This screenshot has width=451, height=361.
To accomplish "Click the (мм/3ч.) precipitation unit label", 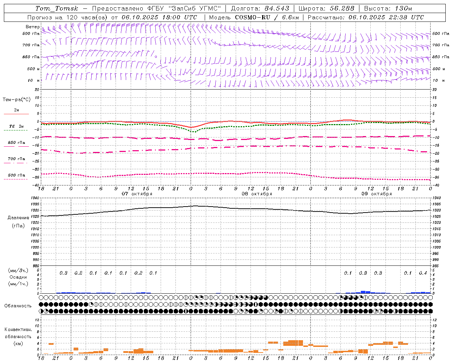I will coord(18,270).
